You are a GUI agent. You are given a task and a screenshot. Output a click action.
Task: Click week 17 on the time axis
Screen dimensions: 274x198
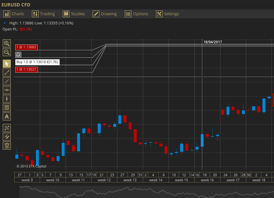[233, 180]
